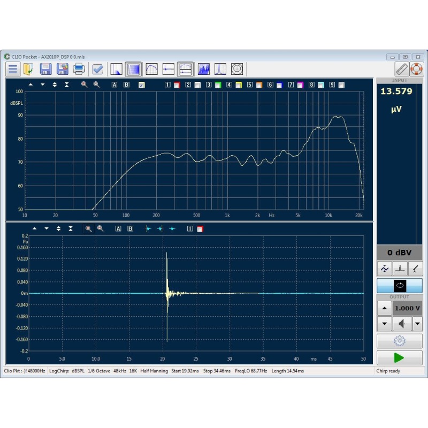The image size is (428, 428).
Task: Open the polar circle measurement icon
Action: (237, 69)
